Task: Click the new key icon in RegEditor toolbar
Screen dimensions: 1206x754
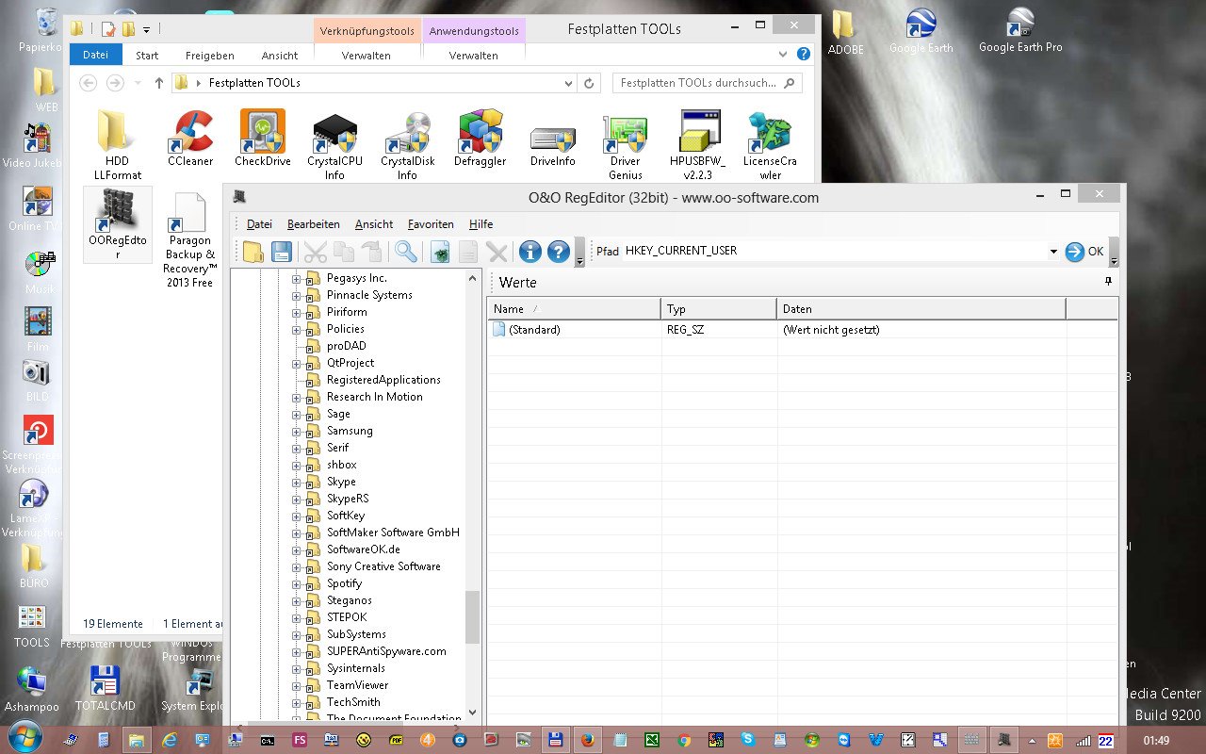Action: (x=440, y=252)
